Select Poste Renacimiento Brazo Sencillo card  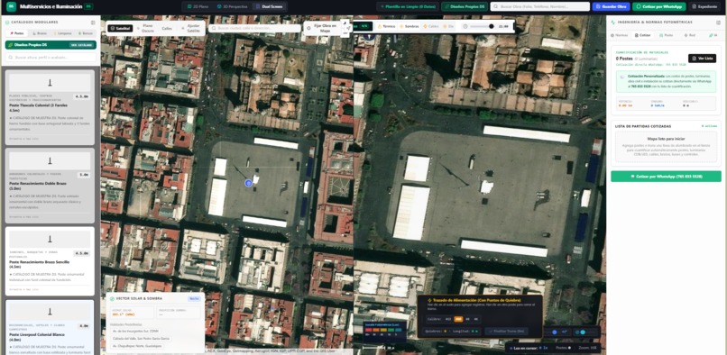tap(50, 261)
